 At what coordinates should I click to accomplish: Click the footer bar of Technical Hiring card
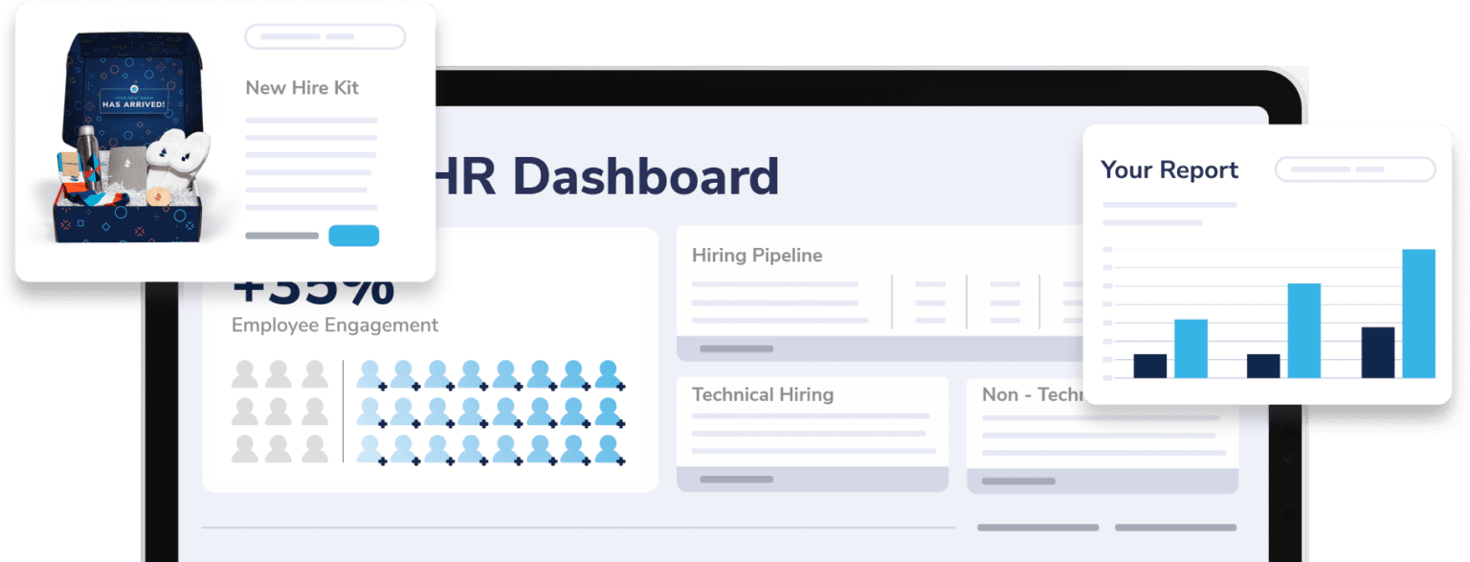812,479
